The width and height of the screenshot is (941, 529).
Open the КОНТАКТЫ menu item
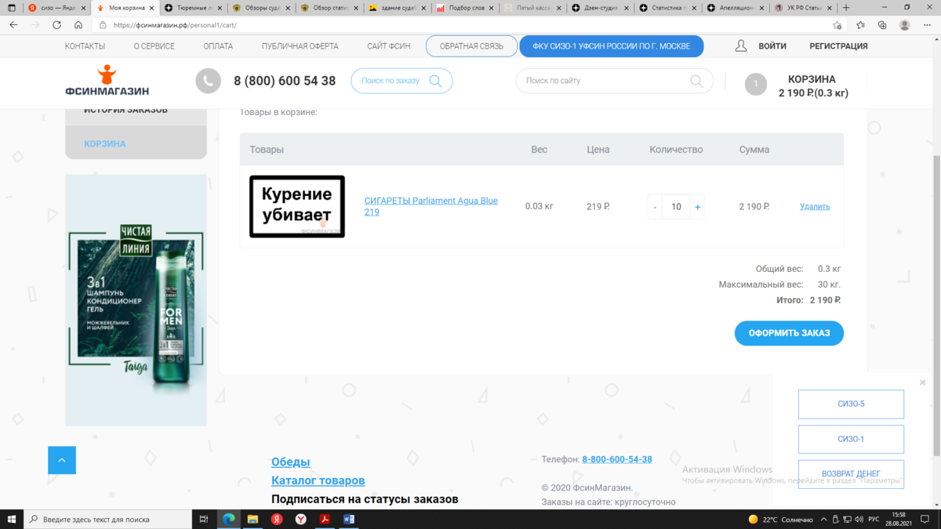point(85,46)
